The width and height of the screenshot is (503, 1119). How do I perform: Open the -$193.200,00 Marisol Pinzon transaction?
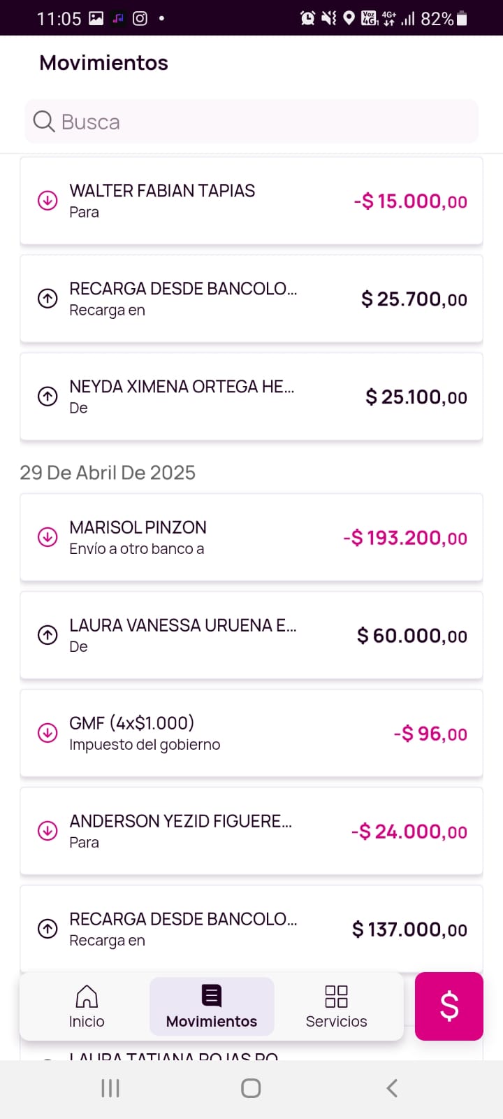251,537
